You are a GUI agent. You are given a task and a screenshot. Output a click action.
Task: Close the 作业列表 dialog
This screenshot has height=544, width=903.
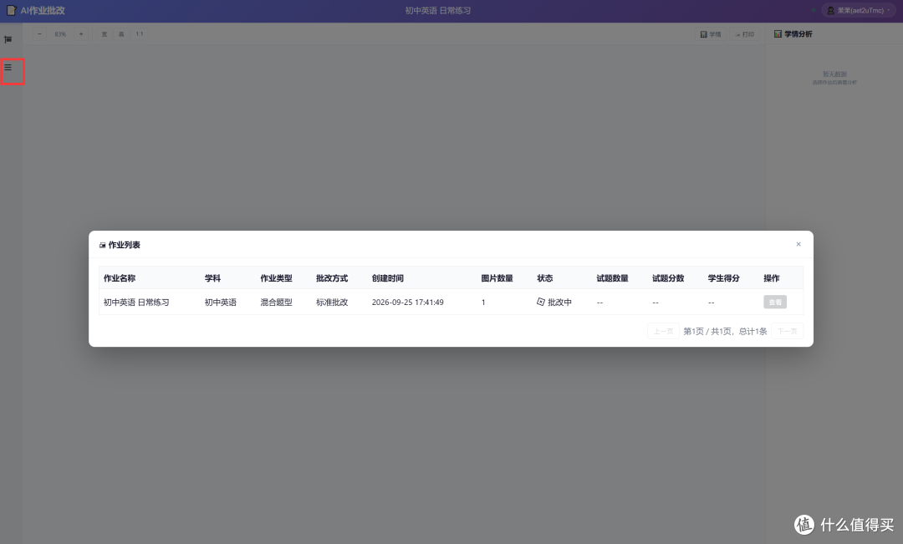point(798,244)
